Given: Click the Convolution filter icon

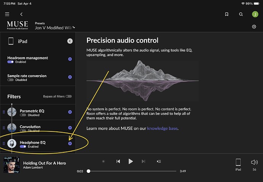Looking at the screenshot, I should pyautogui.click(x=12, y=128).
